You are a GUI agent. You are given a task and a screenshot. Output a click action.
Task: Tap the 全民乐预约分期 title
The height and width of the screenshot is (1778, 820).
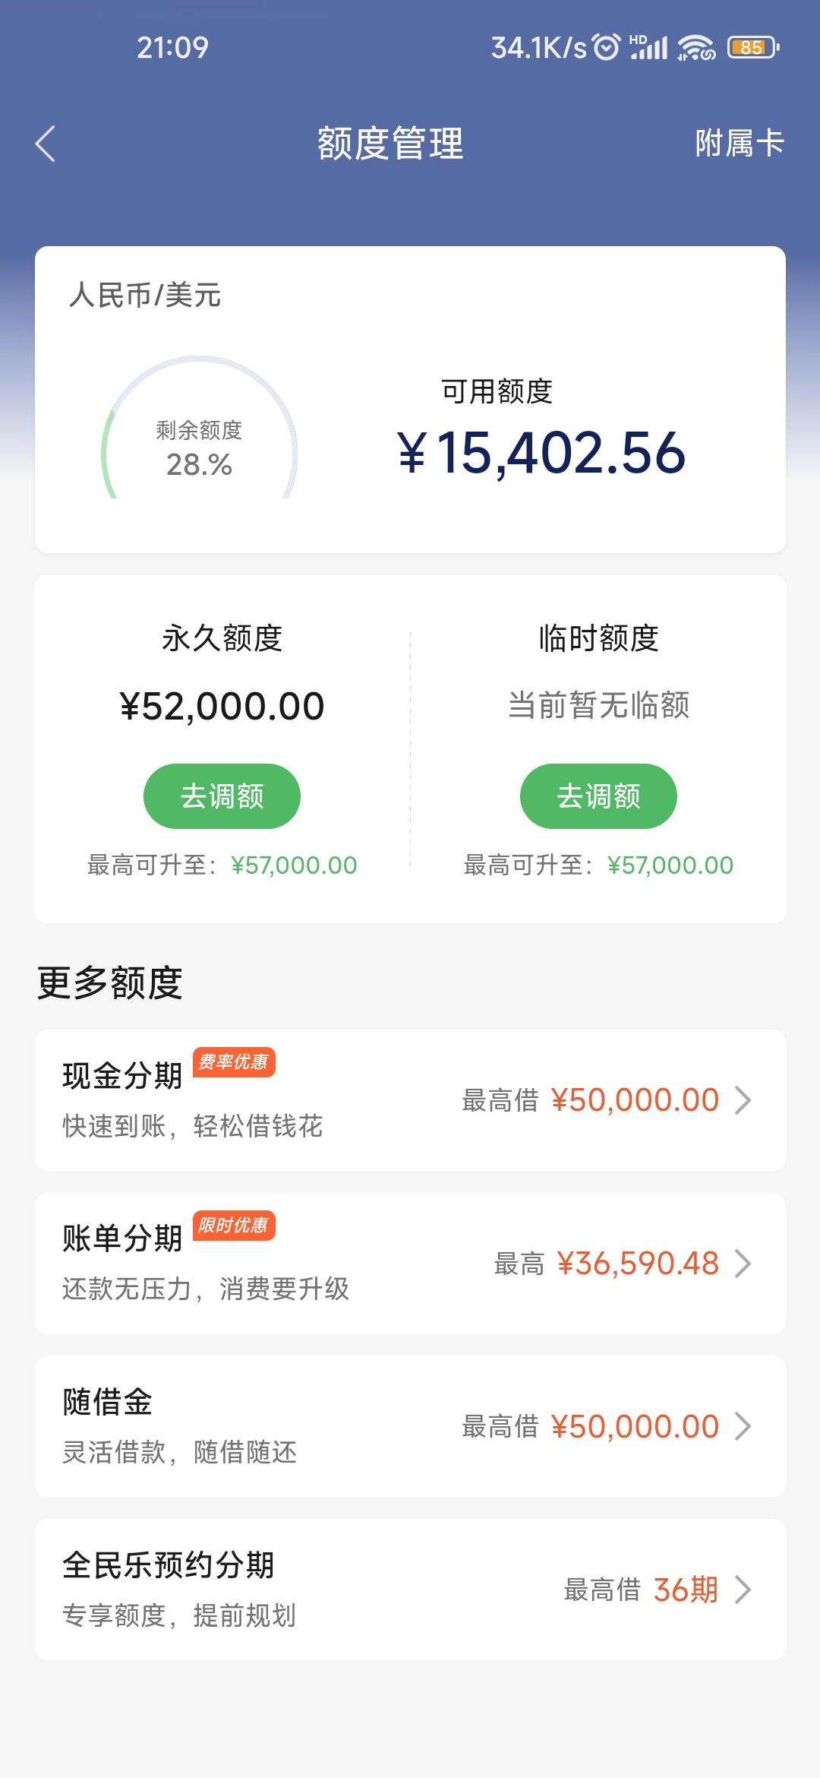[169, 1565]
